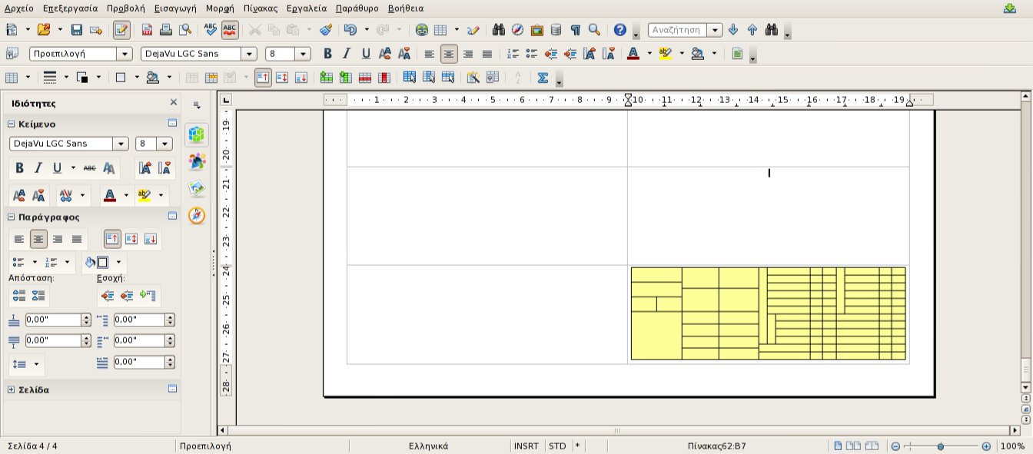Click the INSRT insert mode indicator
Screen dimensions: 1033x454
(526, 446)
